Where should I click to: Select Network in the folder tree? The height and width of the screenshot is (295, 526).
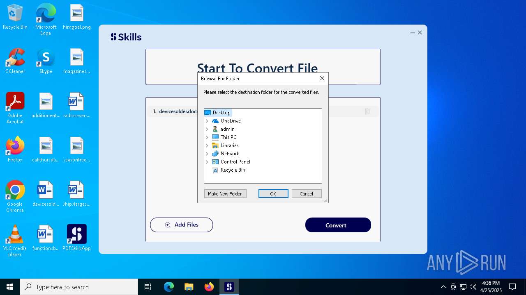tap(230, 154)
